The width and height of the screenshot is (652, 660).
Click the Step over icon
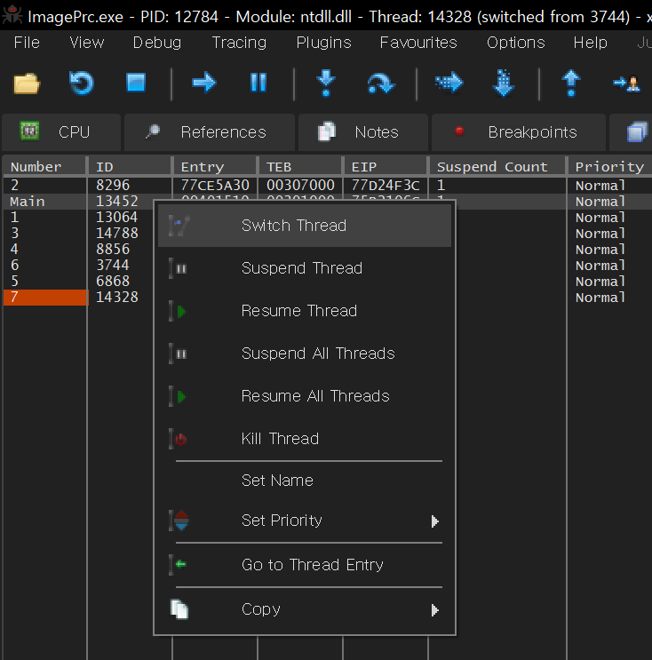(380, 83)
